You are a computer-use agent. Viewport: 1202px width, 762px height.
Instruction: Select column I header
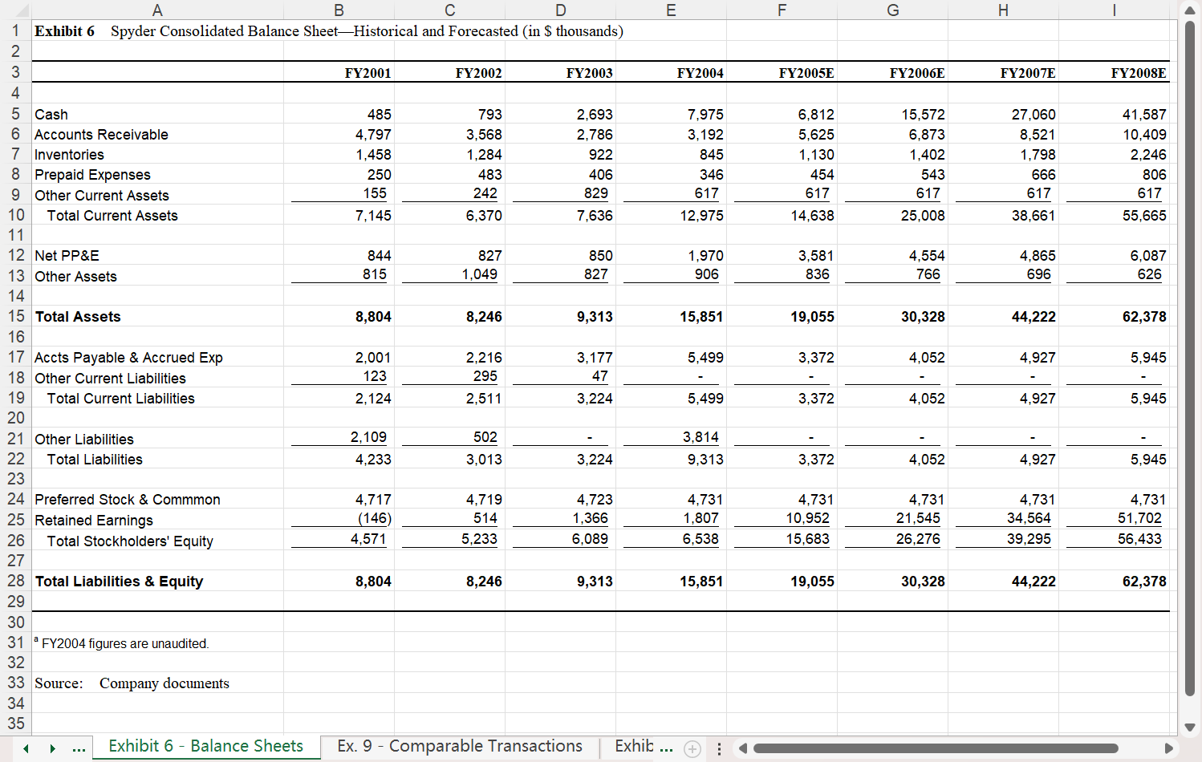tap(1114, 10)
